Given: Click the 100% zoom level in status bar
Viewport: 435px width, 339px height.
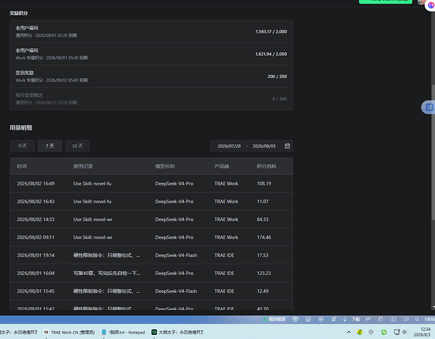Looking at the screenshot, I should point(430,319).
